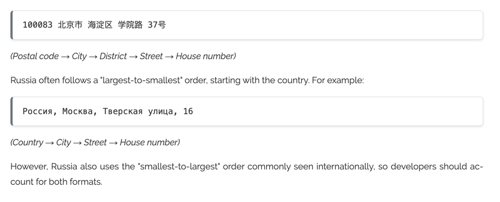Click the postal code 100083 in code block
Image resolution: width=500 pixels, height=202 pixels.
tap(37, 25)
